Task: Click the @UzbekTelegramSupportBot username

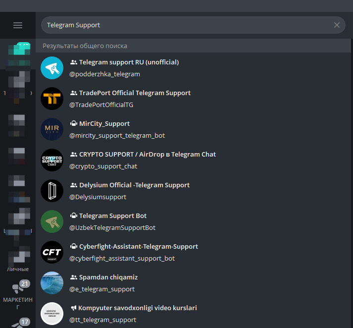Action: pos(112,228)
